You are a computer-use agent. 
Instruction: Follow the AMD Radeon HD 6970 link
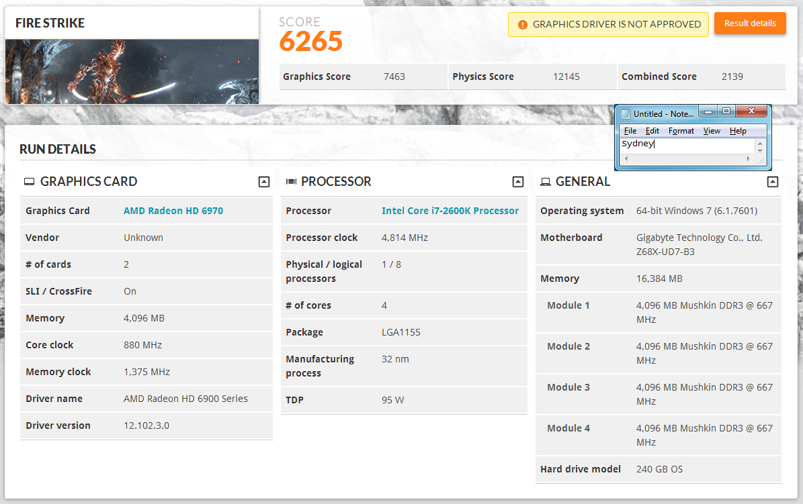pos(173,211)
